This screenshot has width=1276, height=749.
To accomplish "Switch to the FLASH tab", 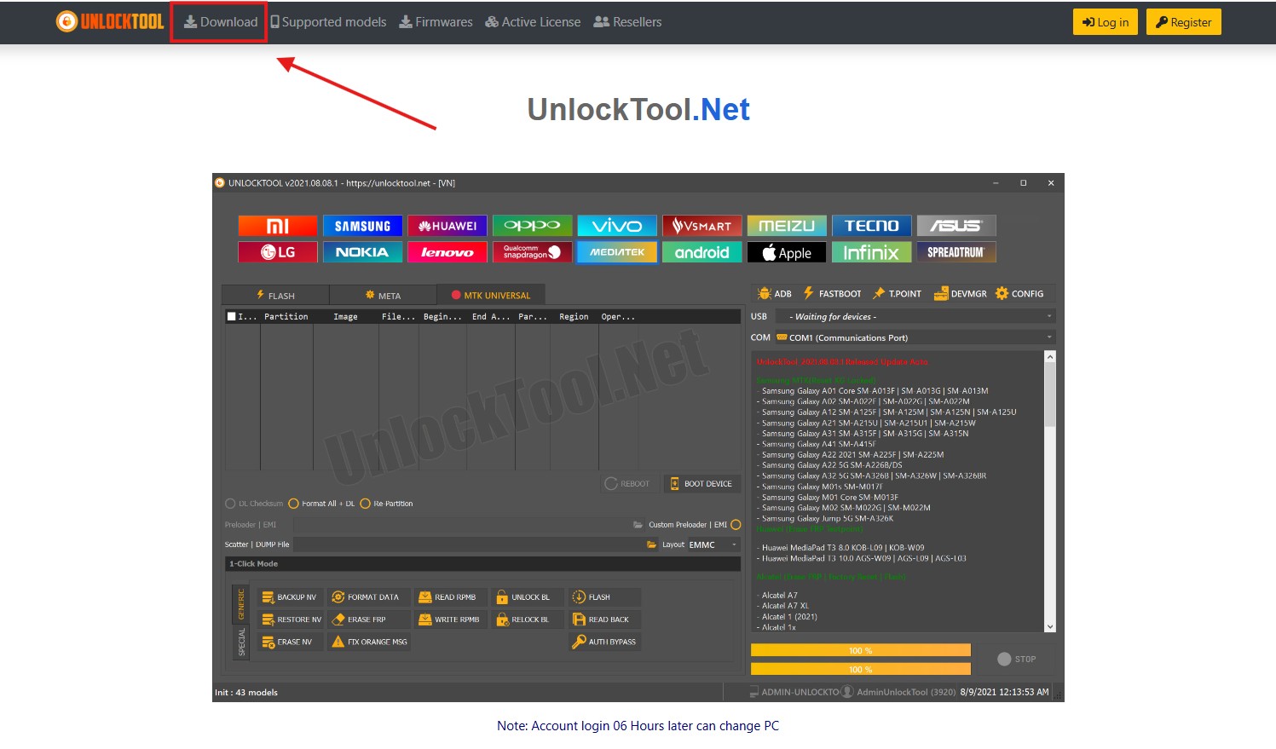I will (275, 296).
